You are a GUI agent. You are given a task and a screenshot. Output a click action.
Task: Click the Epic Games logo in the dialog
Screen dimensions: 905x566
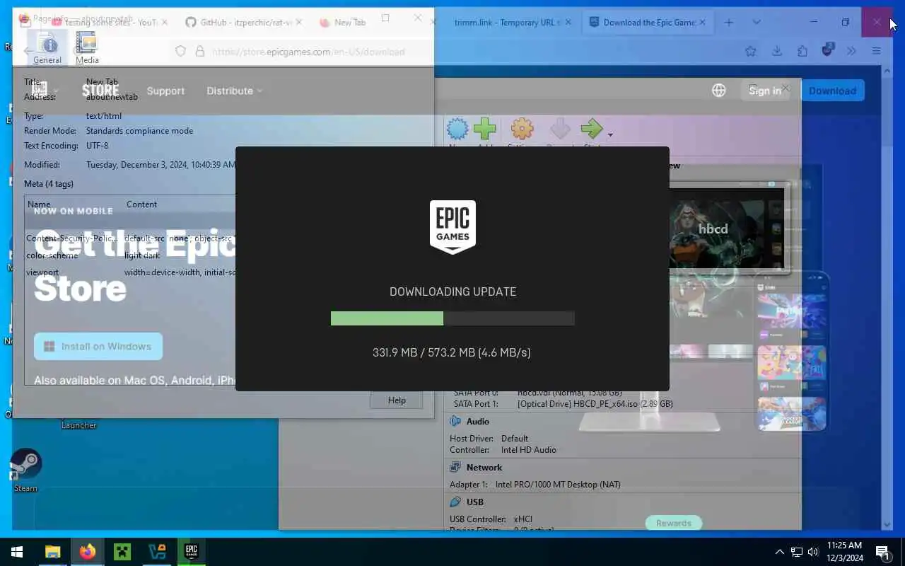coord(452,227)
